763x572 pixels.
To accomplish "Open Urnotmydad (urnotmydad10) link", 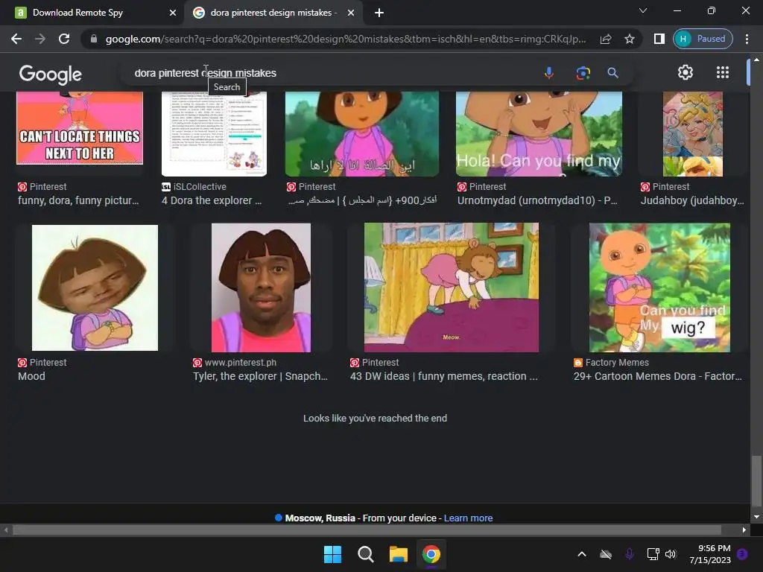I will click(537, 200).
